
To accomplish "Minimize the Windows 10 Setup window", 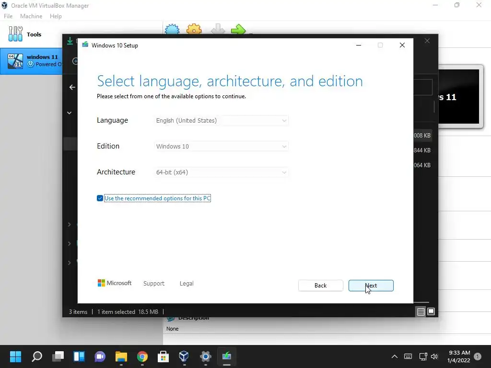I will (359, 46).
